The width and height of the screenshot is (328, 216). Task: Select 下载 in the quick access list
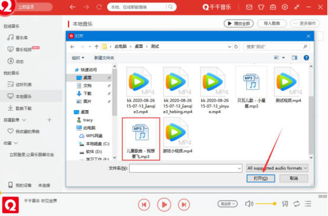pyautogui.click(x=84, y=94)
